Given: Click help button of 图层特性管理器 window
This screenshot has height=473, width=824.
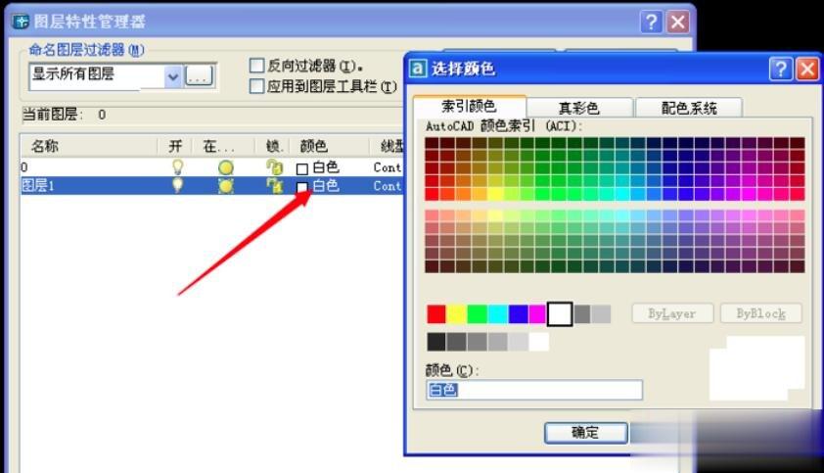Looking at the screenshot, I should pos(651,23).
